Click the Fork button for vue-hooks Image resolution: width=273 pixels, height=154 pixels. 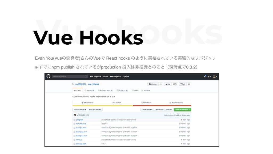183,84
